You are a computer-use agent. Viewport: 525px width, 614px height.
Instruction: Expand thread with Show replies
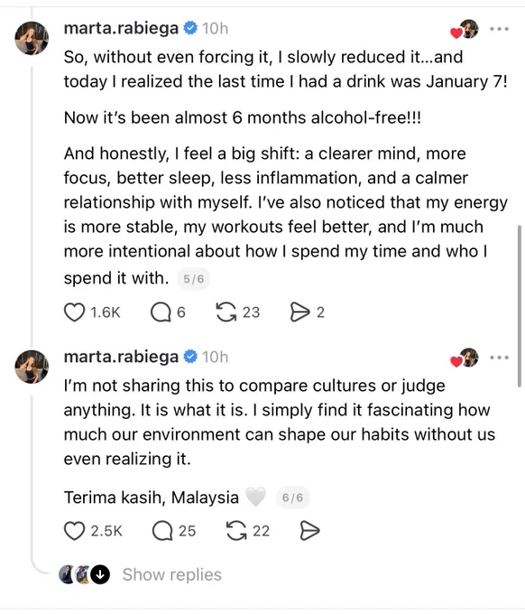(x=171, y=574)
